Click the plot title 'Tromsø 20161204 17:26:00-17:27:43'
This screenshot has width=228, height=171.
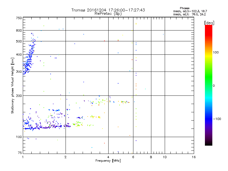click(x=108, y=10)
